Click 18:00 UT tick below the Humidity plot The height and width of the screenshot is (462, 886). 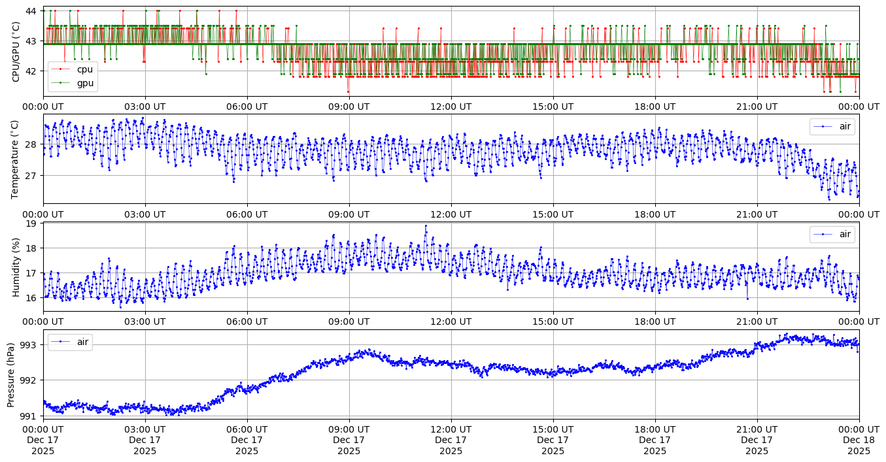[655, 322]
